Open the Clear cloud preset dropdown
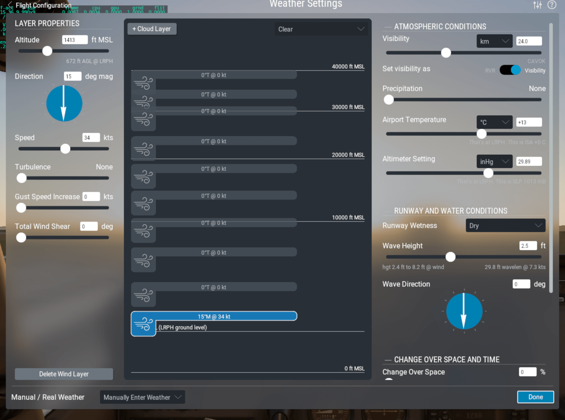565x420 pixels. [x=321, y=29]
